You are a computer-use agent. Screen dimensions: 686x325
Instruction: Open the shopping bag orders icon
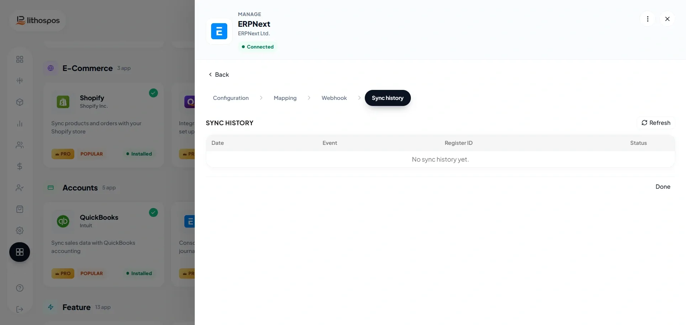pyautogui.click(x=20, y=209)
